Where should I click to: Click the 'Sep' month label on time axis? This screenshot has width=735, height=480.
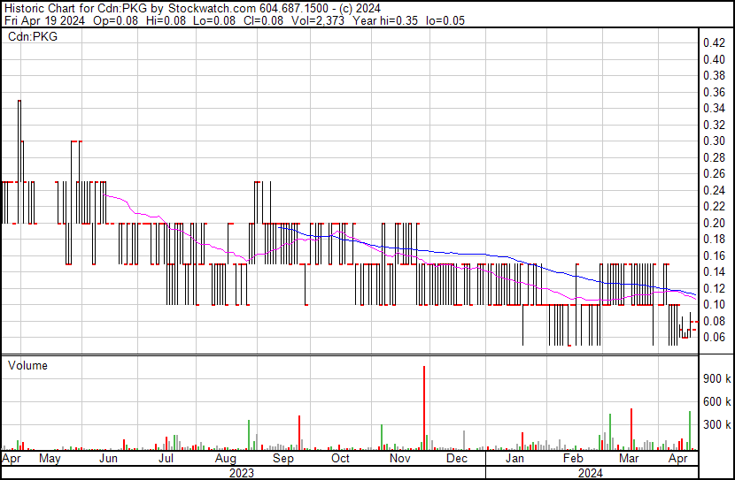(283, 459)
